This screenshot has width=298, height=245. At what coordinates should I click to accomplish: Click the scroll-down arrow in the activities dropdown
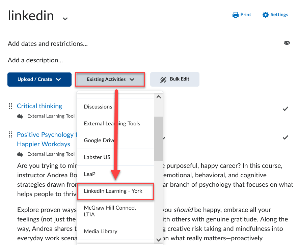(x=159, y=240)
